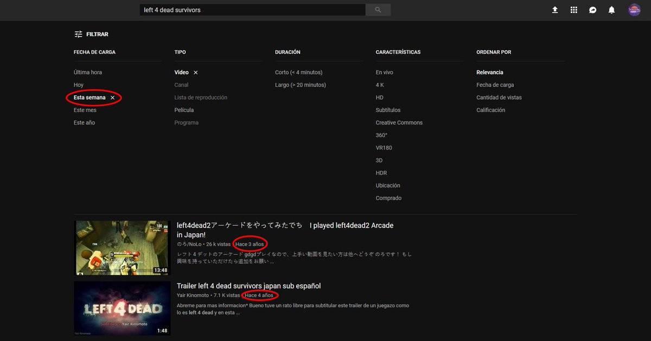Click the CARACTERÍSTICAS heading
The image size is (651, 341).
coord(398,53)
